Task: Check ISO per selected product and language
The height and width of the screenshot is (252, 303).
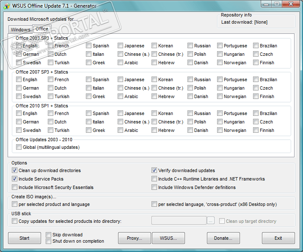Action: point(14,204)
